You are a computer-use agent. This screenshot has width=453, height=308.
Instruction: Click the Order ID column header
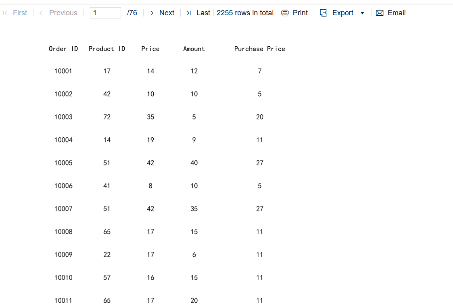tap(63, 49)
